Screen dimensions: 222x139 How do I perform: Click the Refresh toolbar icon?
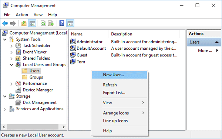[43, 23]
